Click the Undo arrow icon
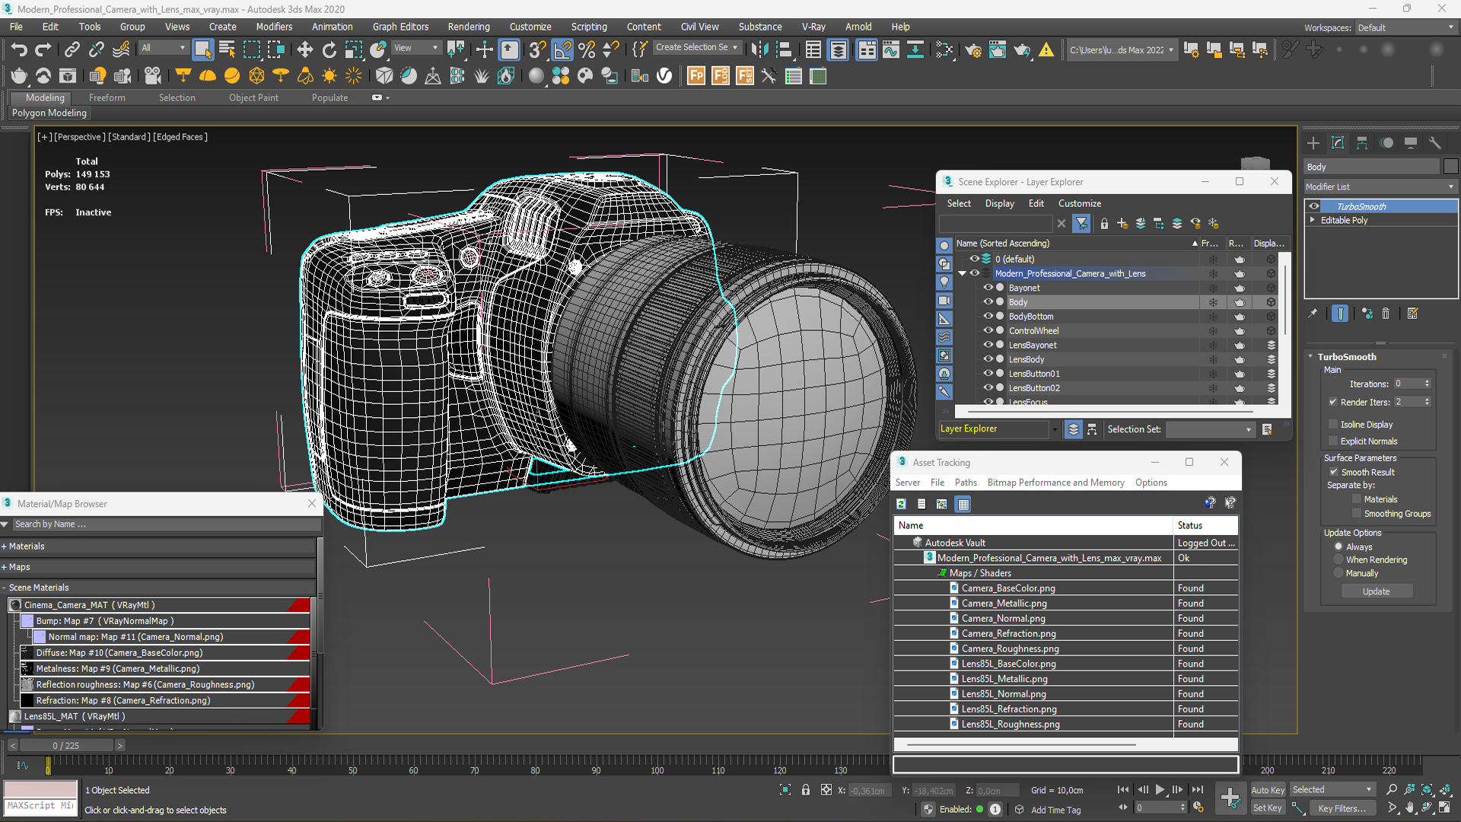 [18, 50]
